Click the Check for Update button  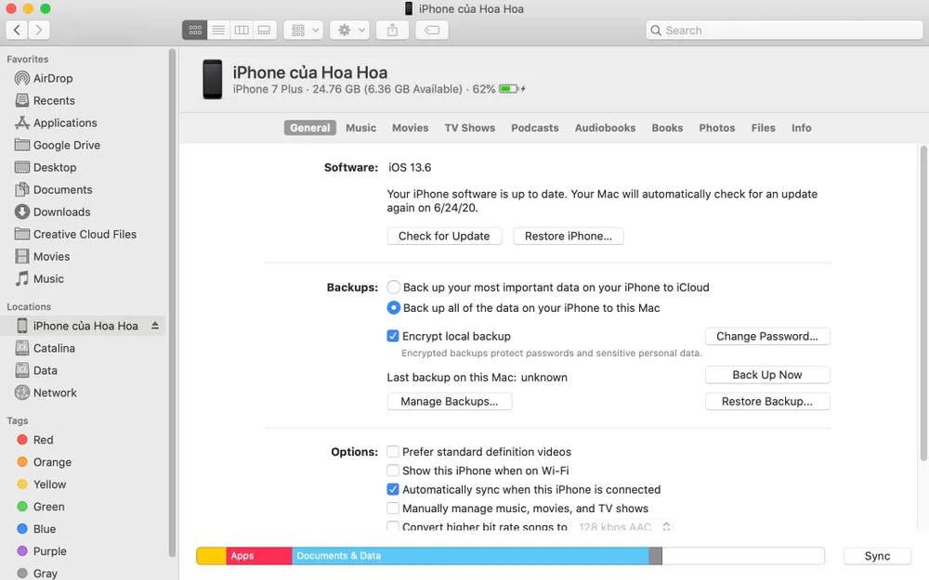click(x=444, y=236)
